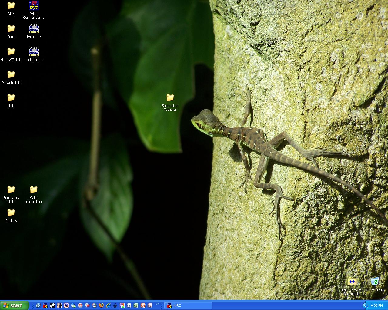Open the Recipes folder
Viewport: 388px width, 310px height.
click(11, 214)
